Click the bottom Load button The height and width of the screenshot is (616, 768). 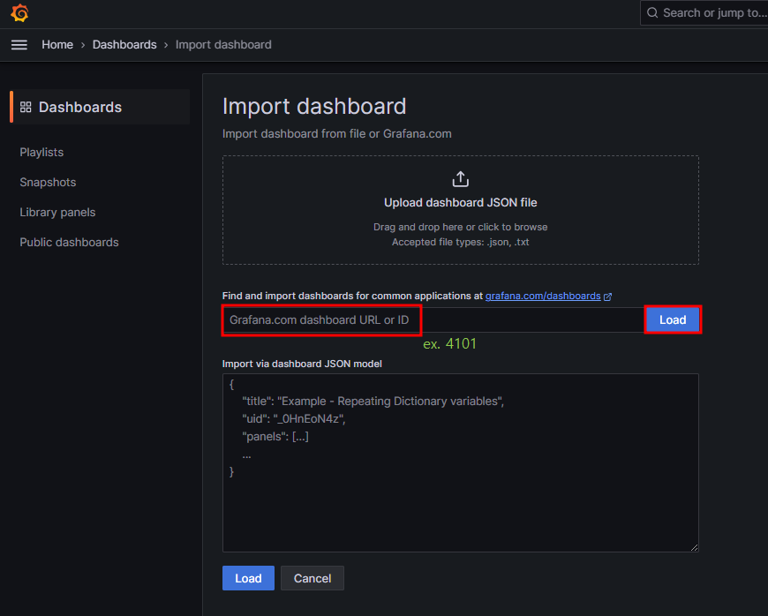tap(248, 578)
